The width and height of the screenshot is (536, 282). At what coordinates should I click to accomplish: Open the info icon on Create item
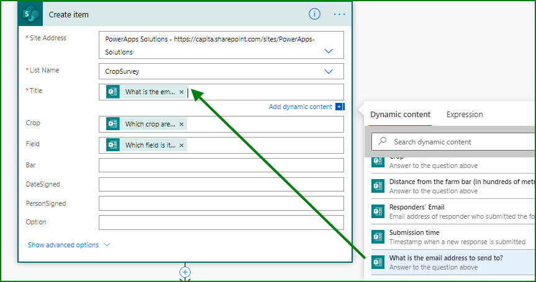pyautogui.click(x=314, y=14)
